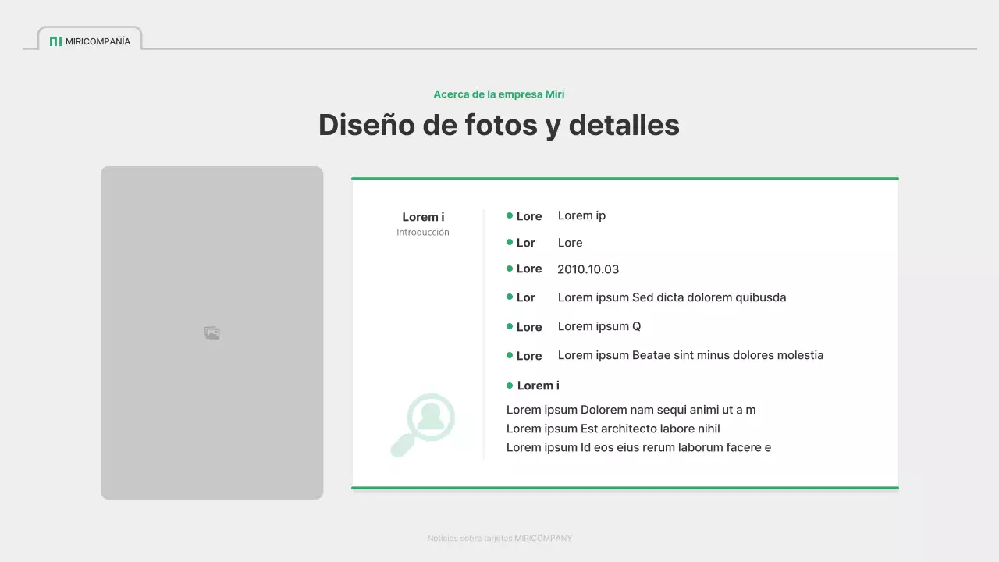The height and width of the screenshot is (562, 999).
Task: Click the bullet next to 'Lorem ipsum Beatae'
Action: 511,355
